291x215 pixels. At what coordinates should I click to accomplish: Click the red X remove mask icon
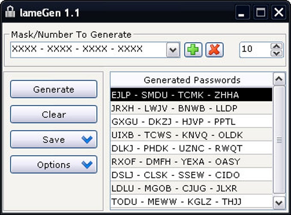tap(214, 50)
